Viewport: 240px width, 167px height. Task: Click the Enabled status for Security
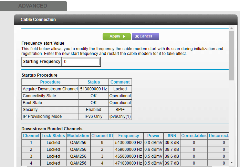click(94, 110)
